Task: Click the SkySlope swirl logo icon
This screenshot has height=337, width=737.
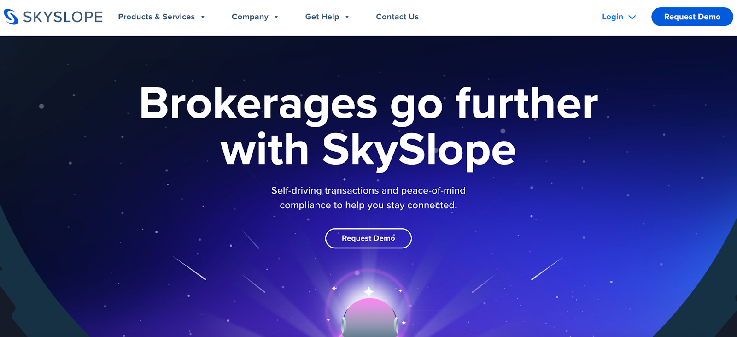Action: click(11, 17)
